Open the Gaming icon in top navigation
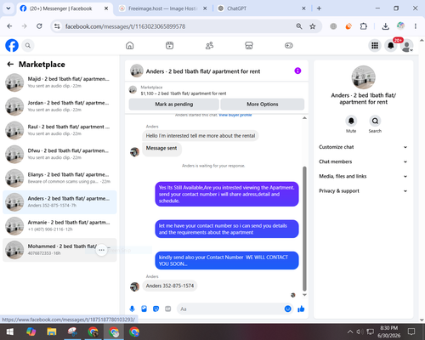 pos(289,45)
